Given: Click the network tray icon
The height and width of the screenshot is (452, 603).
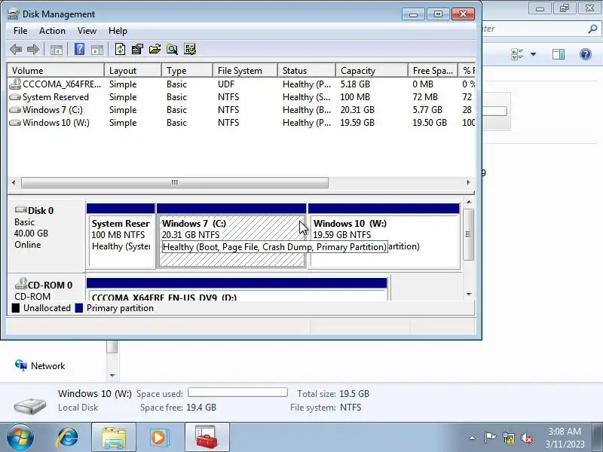Looking at the screenshot, I should pyautogui.click(x=508, y=438).
